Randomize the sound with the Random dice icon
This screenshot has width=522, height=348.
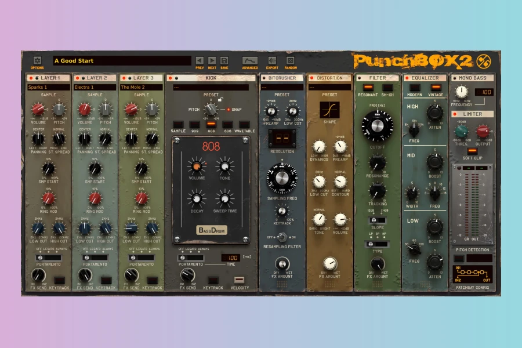pos(291,60)
